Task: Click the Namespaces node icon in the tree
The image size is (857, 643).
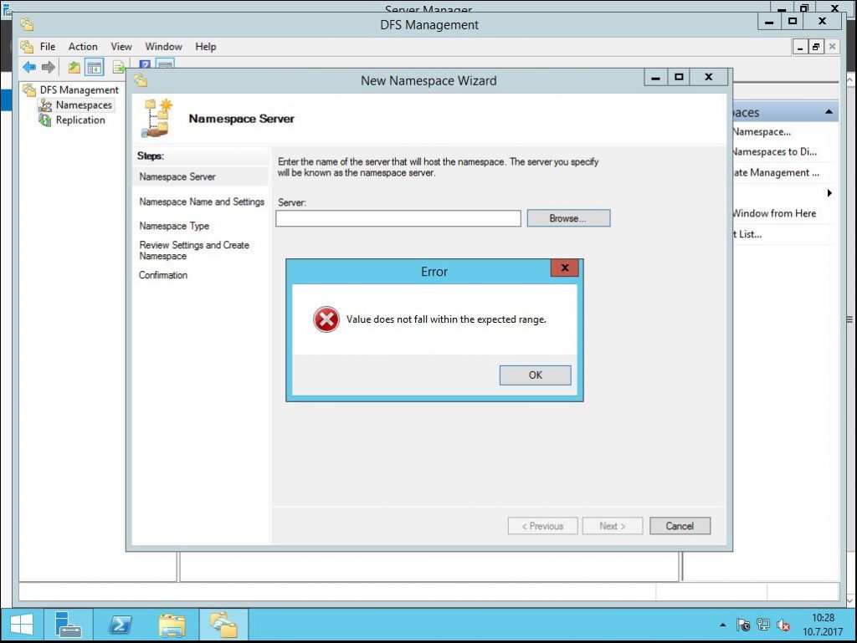Action: coord(45,105)
